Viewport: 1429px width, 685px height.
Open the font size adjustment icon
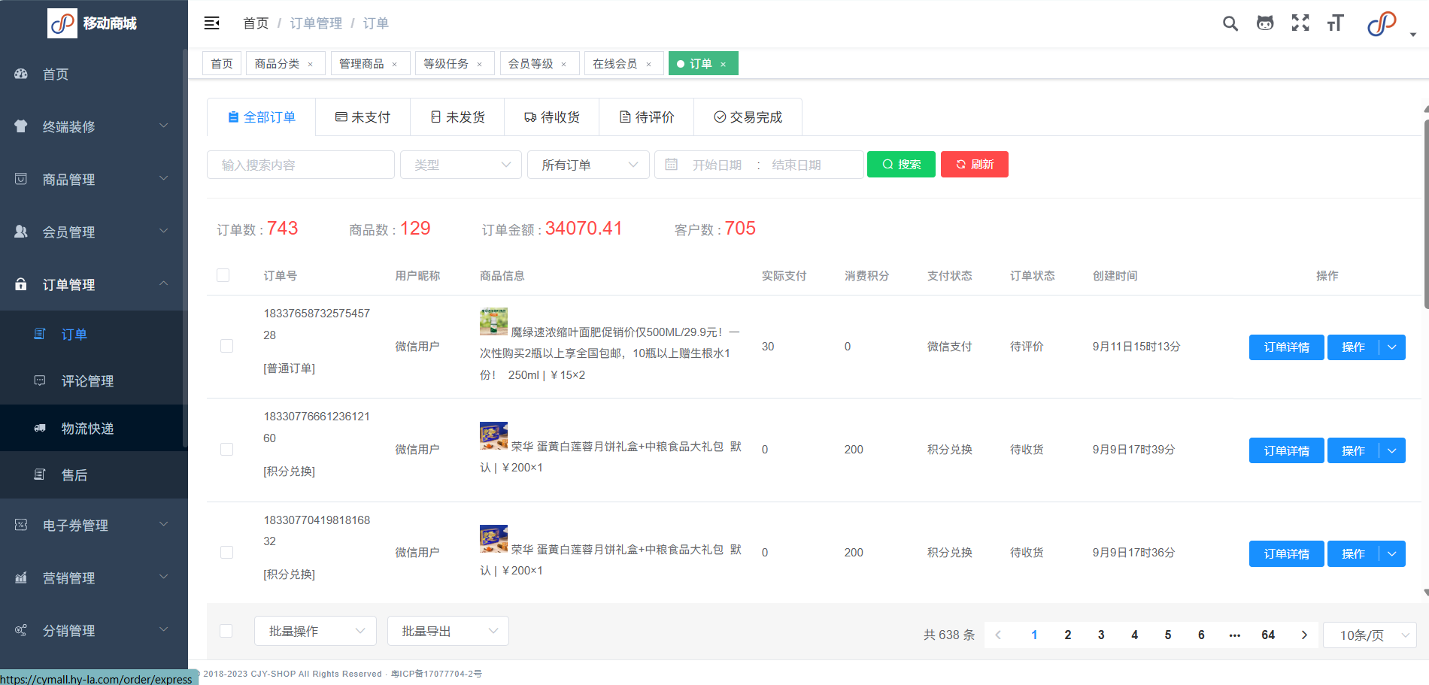(1335, 23)
